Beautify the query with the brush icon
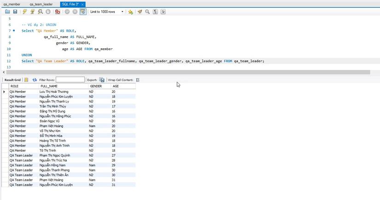This screenshot has width=380, height=200. (x=140, y=11)
